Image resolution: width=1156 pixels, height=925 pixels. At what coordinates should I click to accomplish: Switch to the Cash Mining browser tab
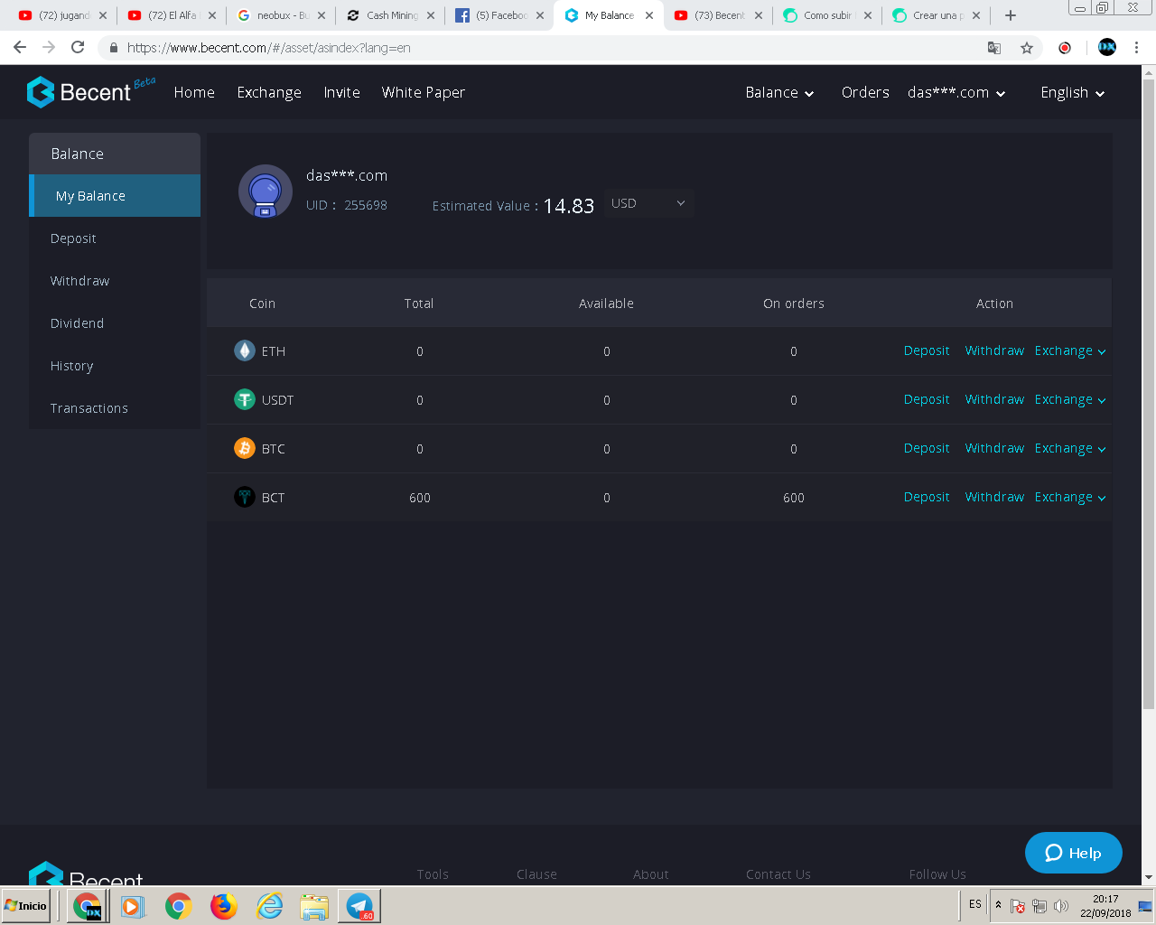coord(390,15)
